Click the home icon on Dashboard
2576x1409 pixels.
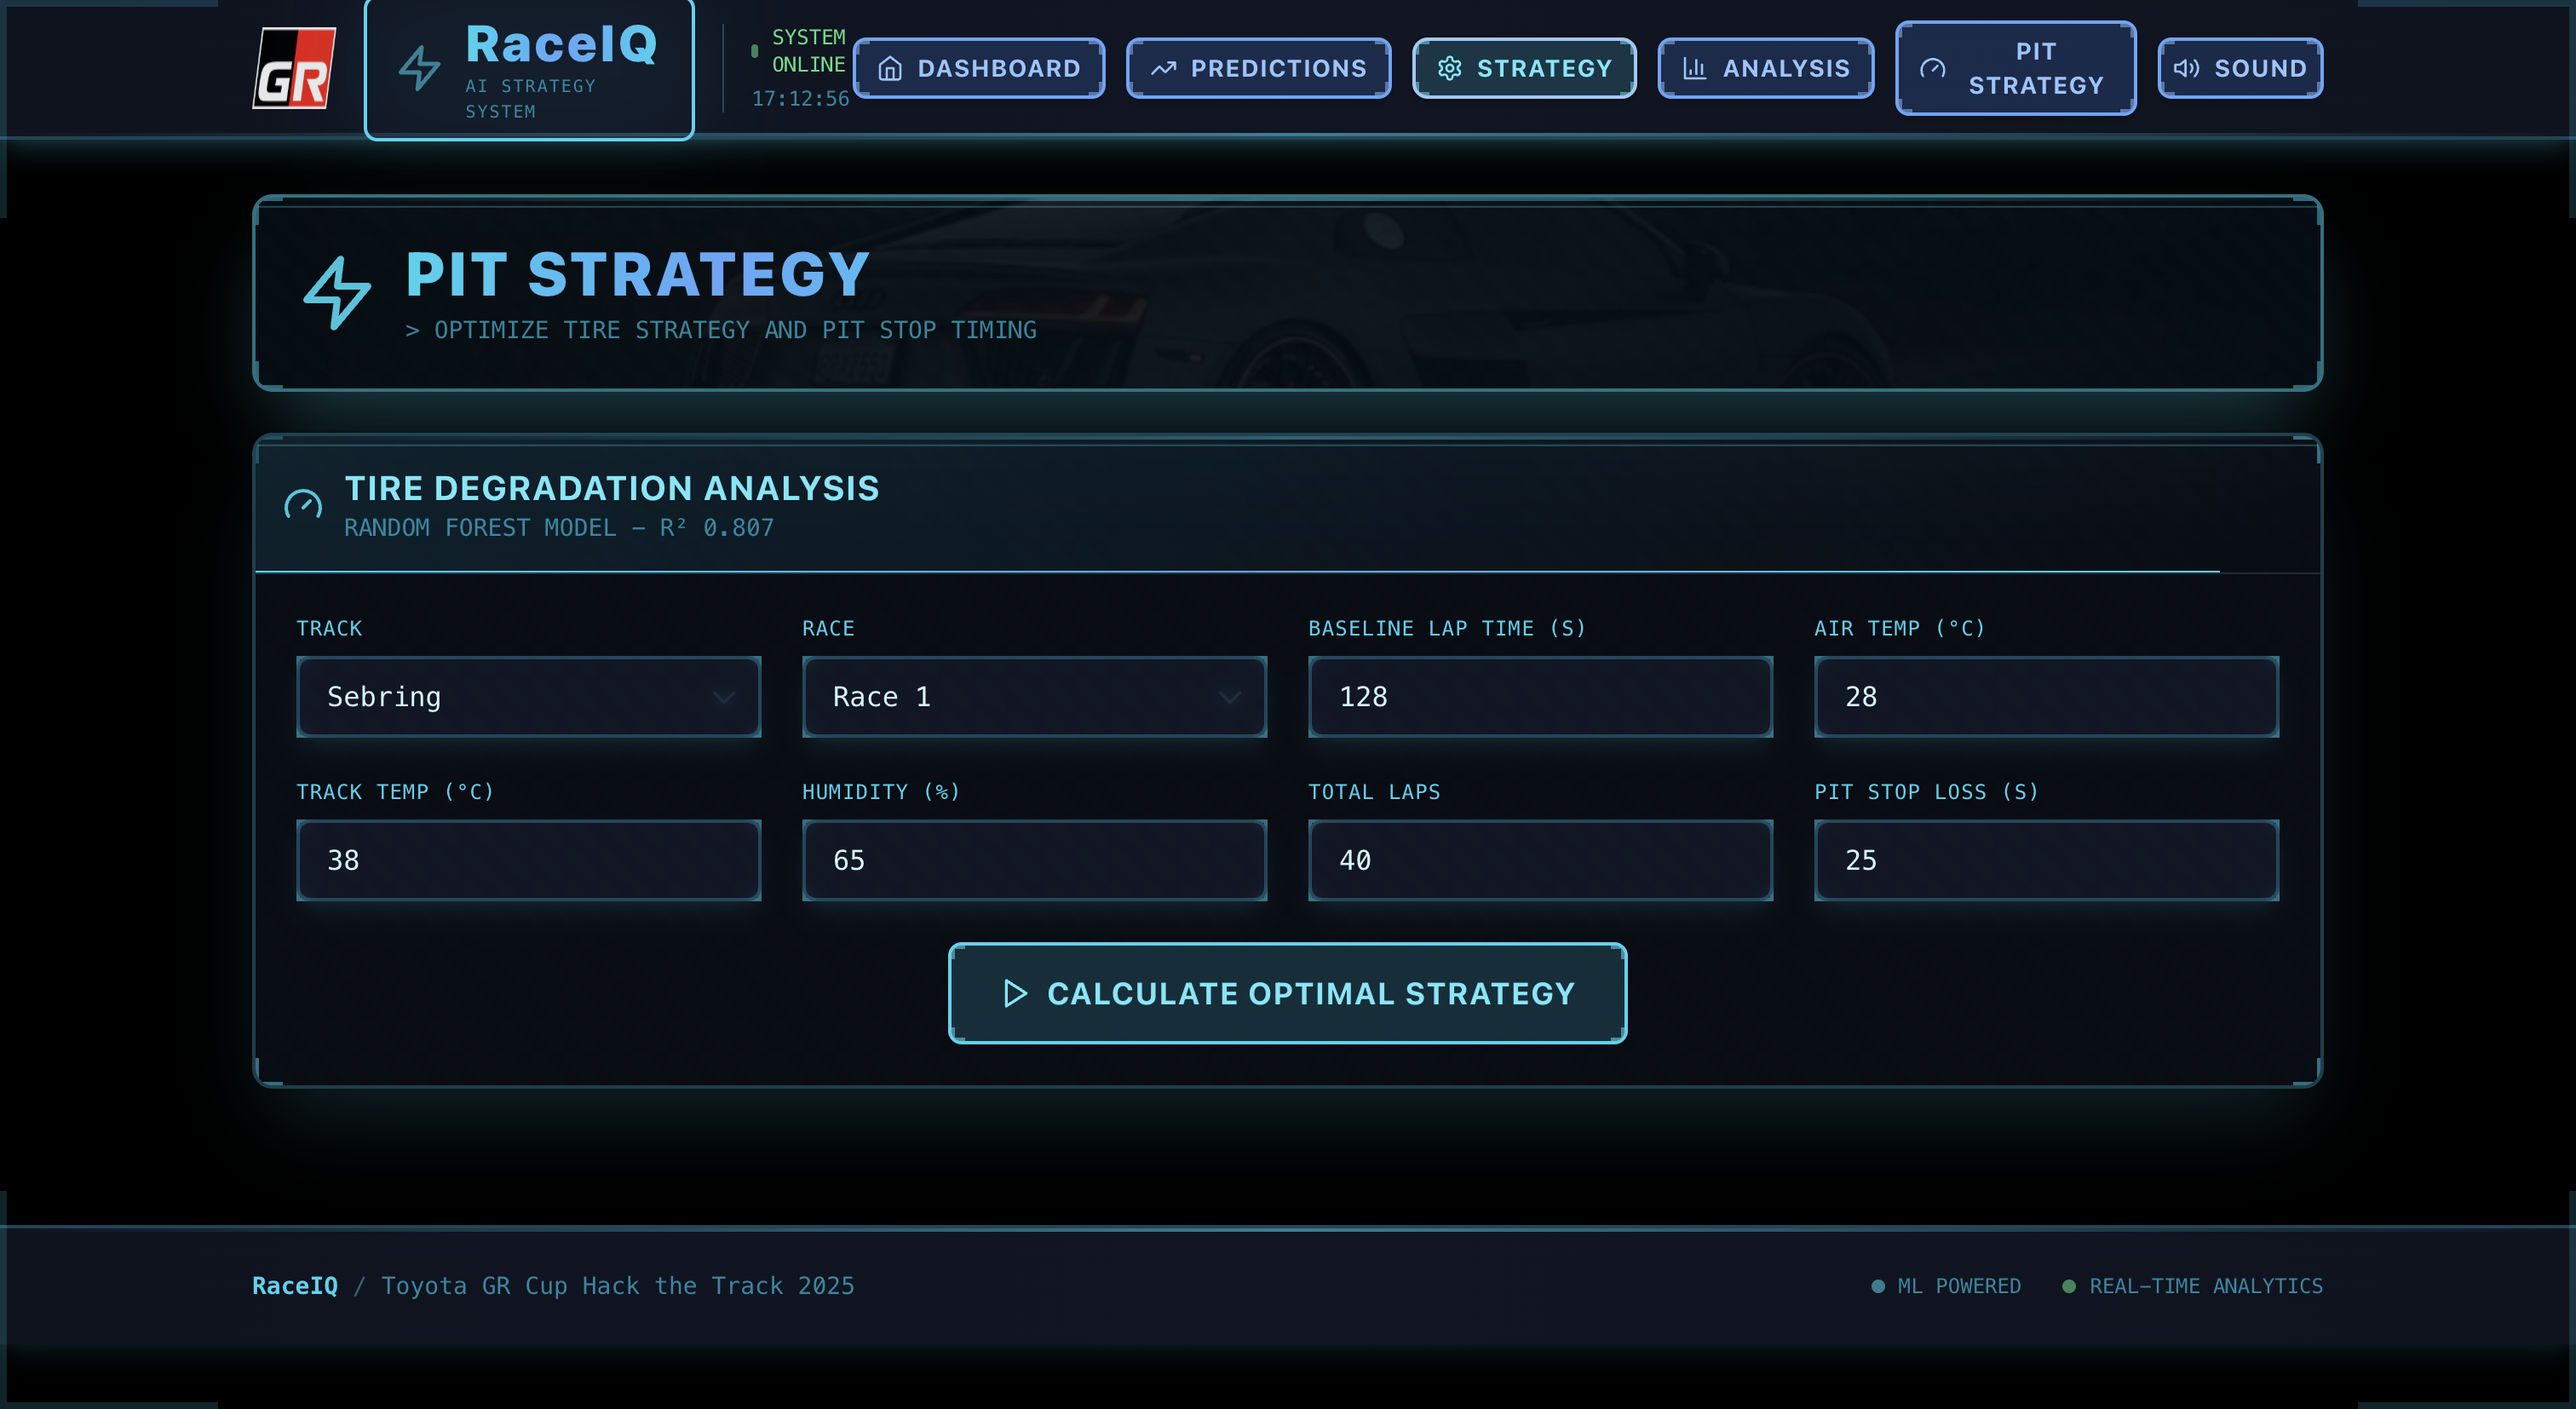[890, 68]
